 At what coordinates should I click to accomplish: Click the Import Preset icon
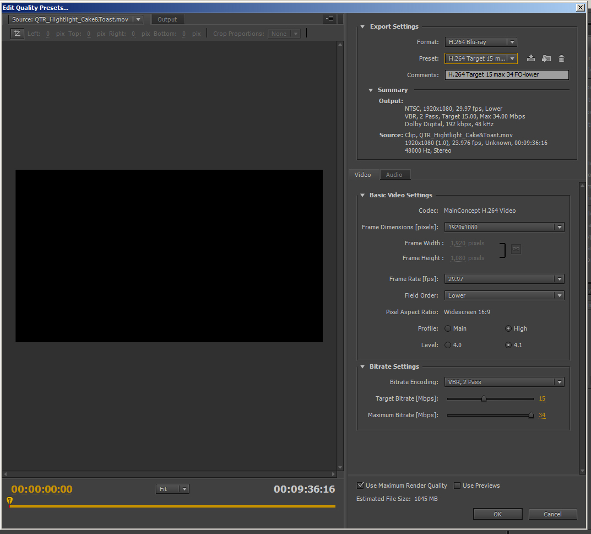546,58
